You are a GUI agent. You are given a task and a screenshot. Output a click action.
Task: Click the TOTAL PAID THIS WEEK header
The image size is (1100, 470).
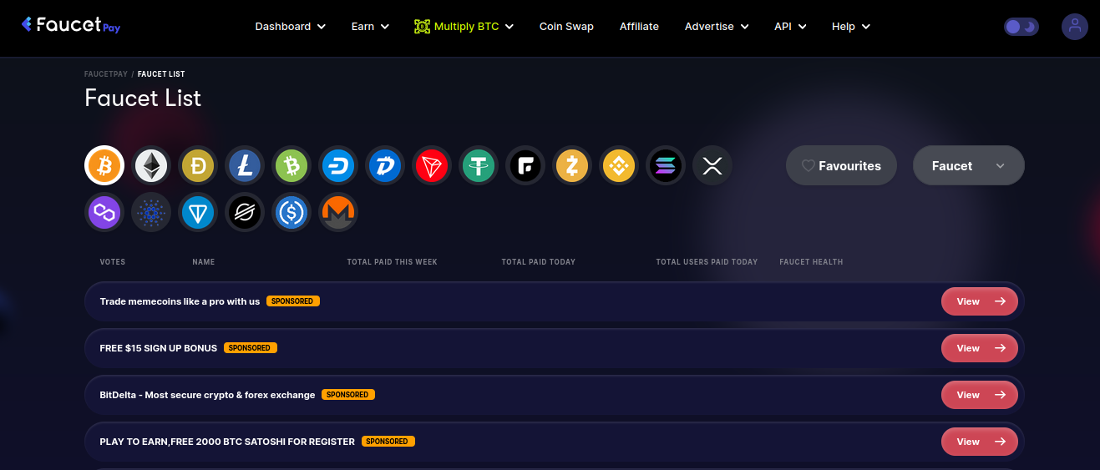point(393,262)
